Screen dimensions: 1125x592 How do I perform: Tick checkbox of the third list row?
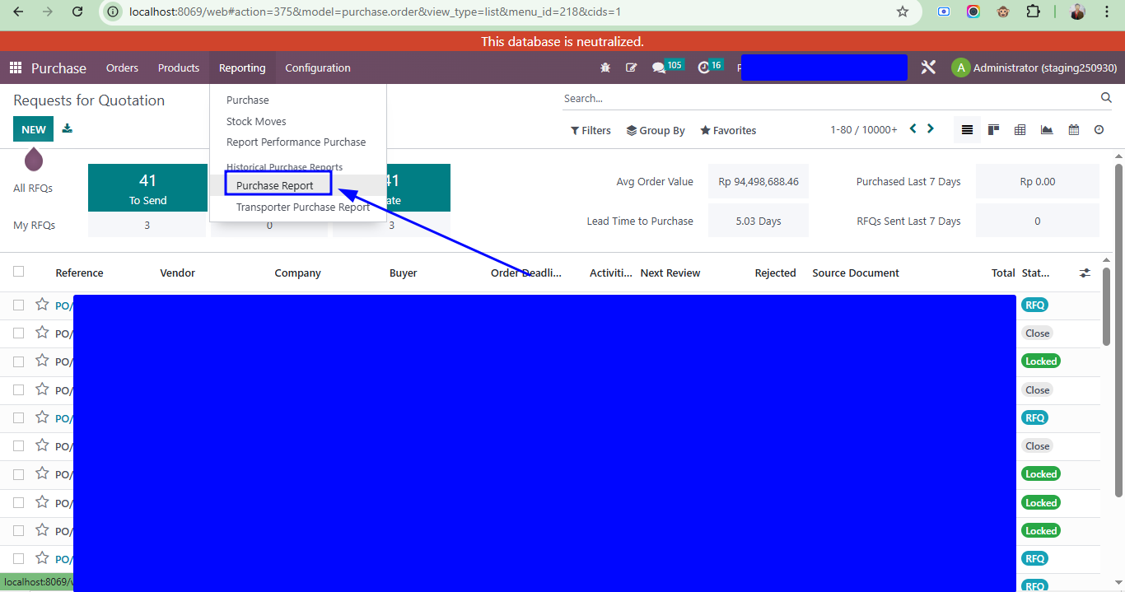coord(19,361)
